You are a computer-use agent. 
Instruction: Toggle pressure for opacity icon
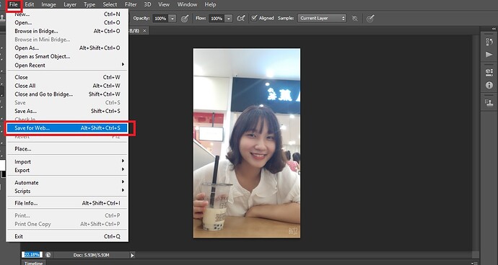click(185, 19)
